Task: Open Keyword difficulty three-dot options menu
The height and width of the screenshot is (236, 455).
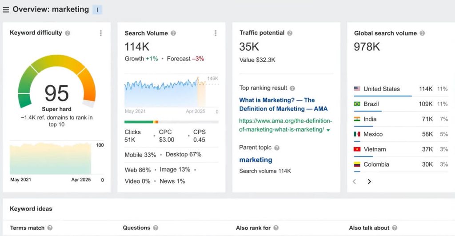Action: coord(101,33)
